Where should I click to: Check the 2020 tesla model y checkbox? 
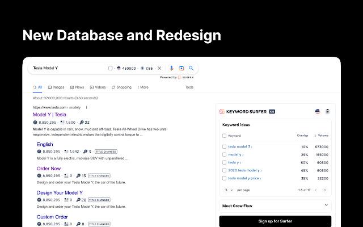point(224,170)
